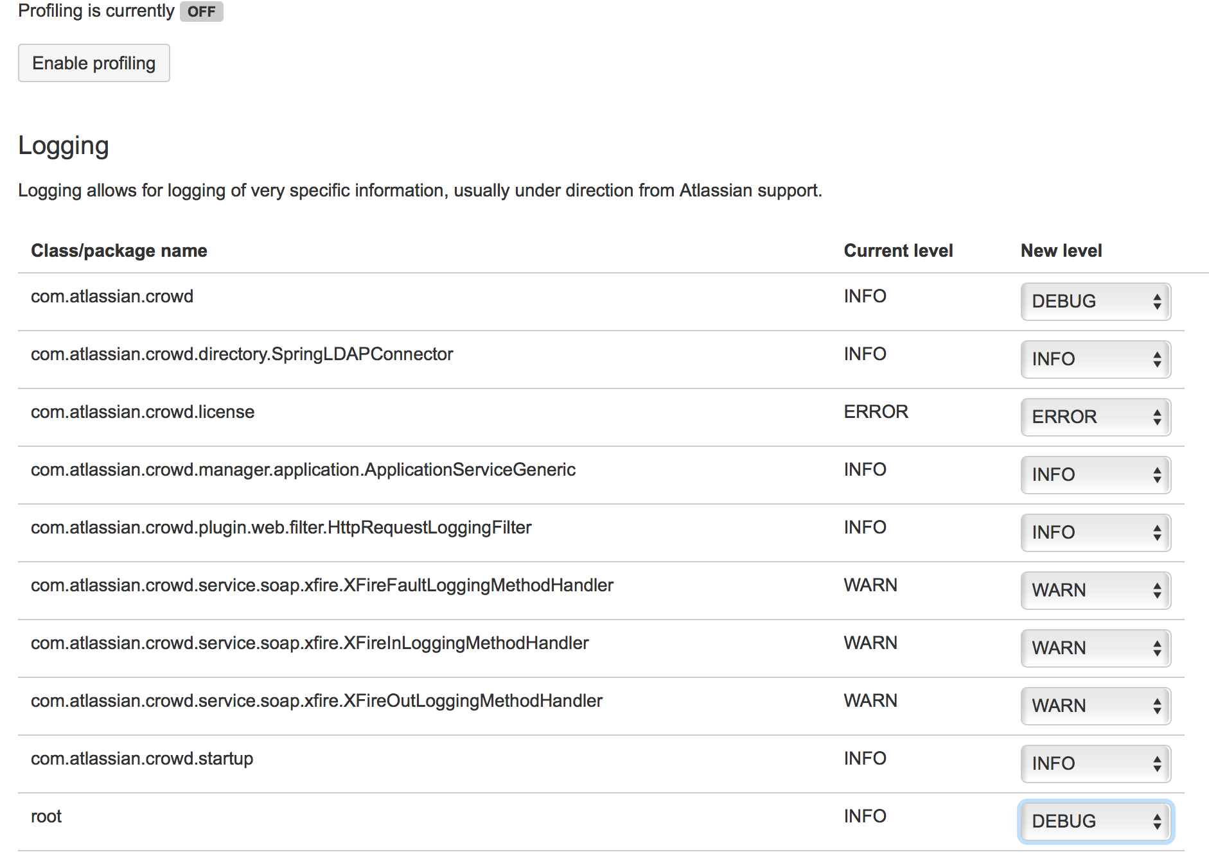Click the Class/package name column header
The width and height of the screenshot is (1209, 859).
[x=119, y=250]
